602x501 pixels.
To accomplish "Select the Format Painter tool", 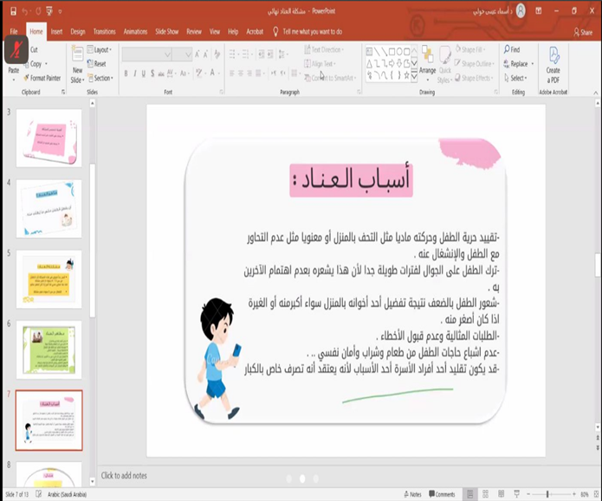I will 44,78.
